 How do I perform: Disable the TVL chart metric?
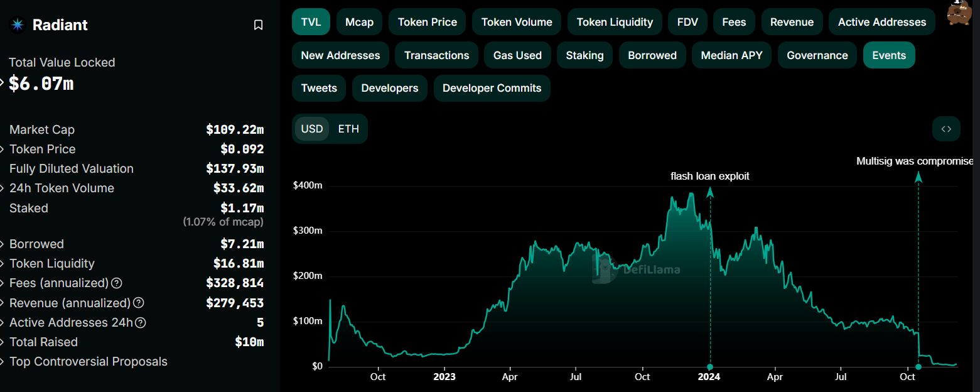coord(311,22)
